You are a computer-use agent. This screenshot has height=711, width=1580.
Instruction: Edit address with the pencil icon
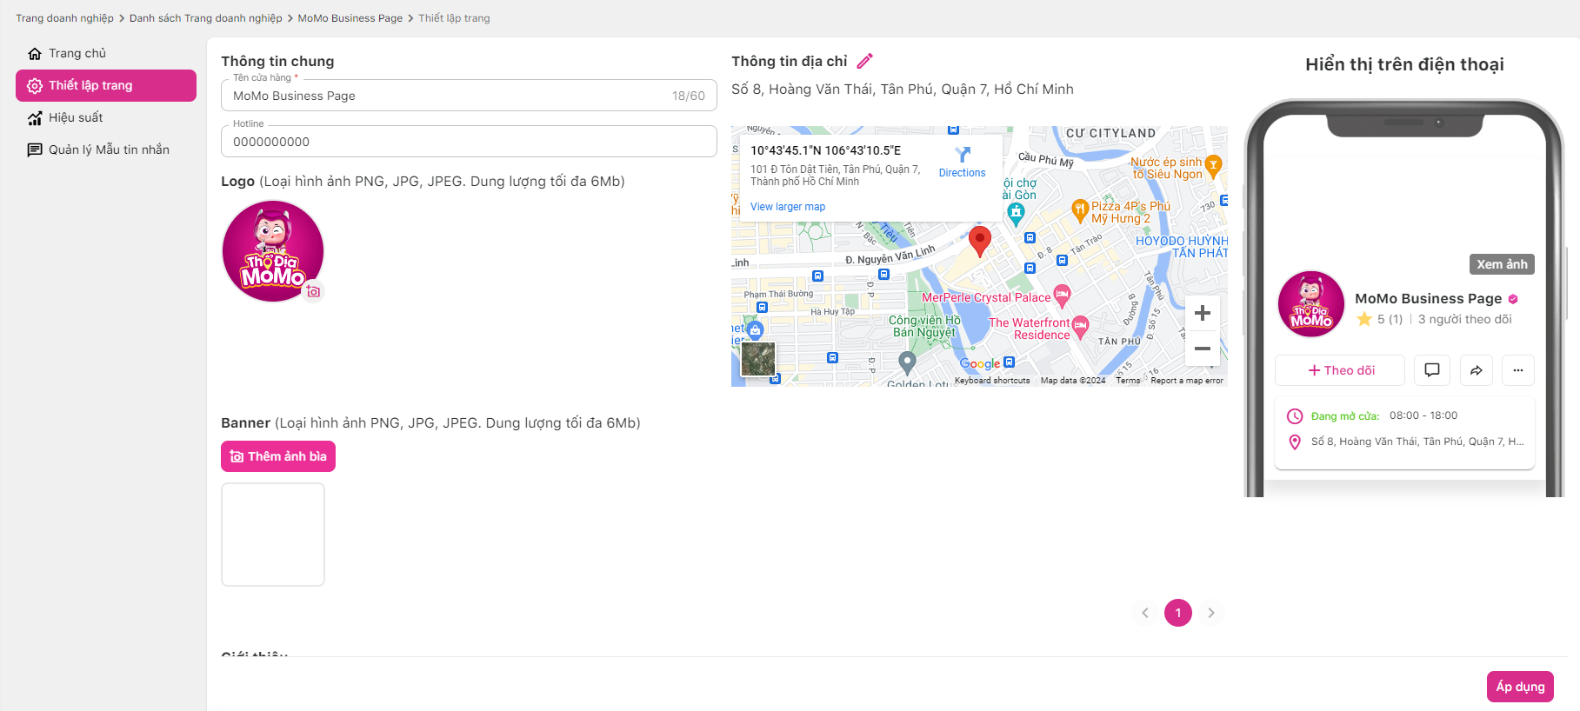[x=864, y=61]
